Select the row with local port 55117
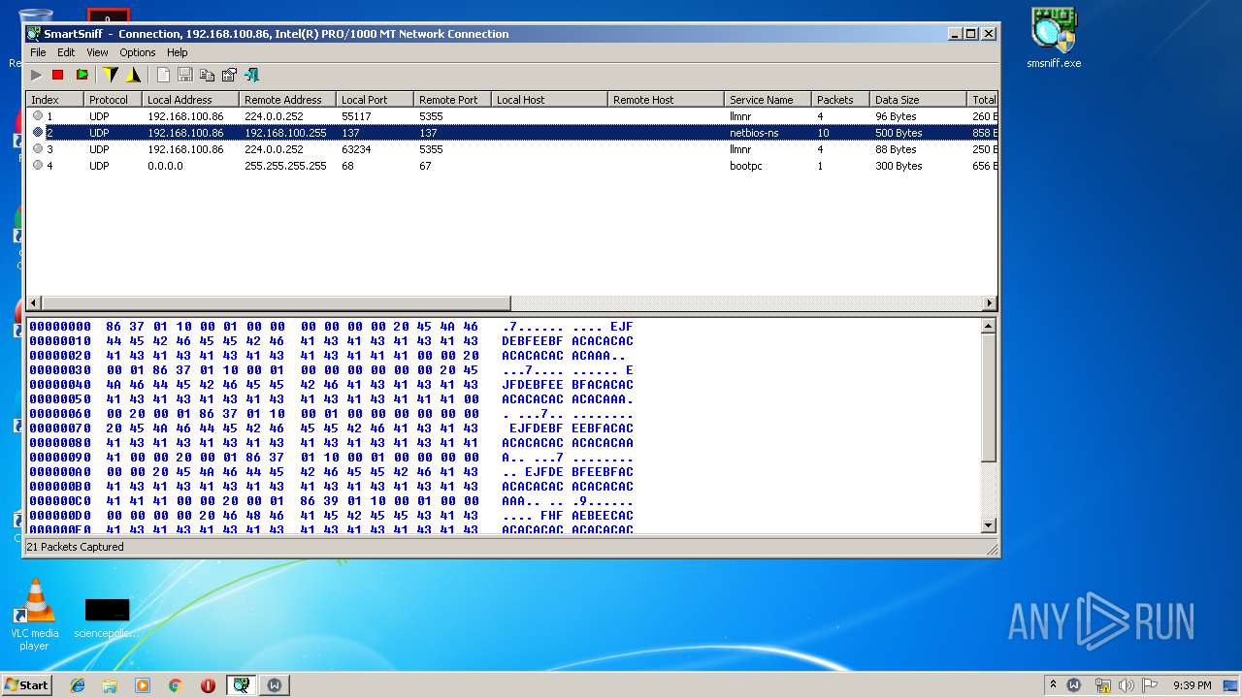 [511, 115]
